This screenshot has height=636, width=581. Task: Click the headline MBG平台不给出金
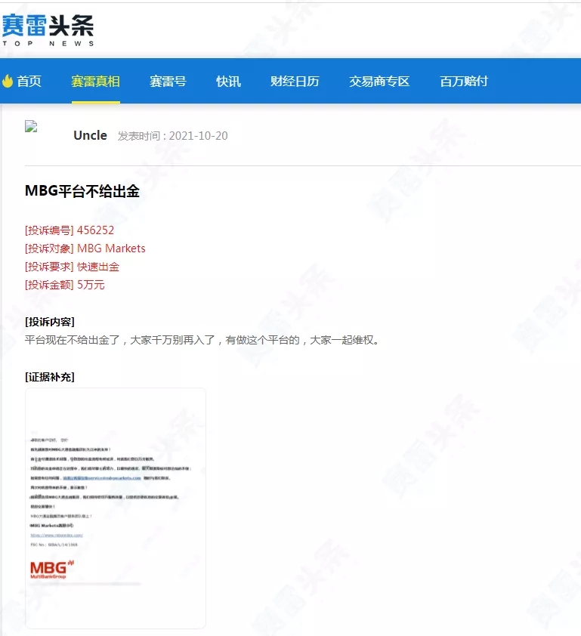pyautogui.click(x=82, y=191)
